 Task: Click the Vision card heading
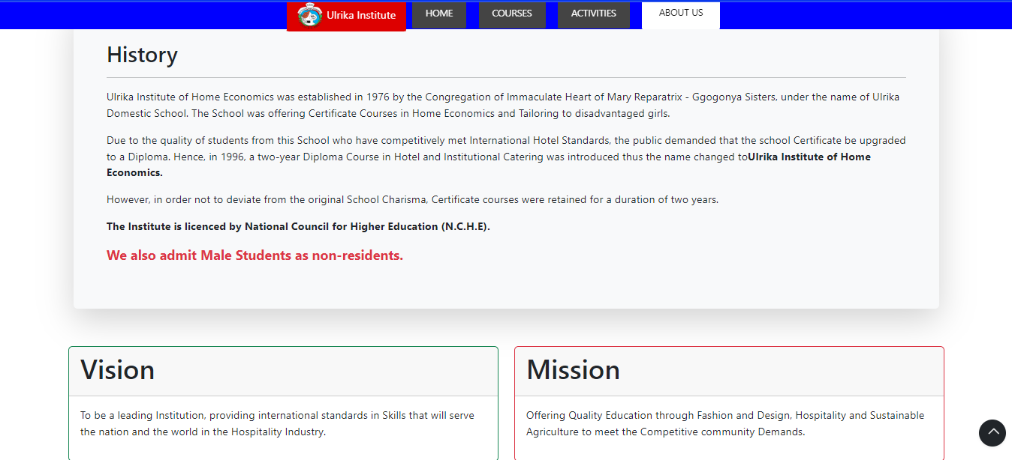pyautogui.click(x=118, y=370)
